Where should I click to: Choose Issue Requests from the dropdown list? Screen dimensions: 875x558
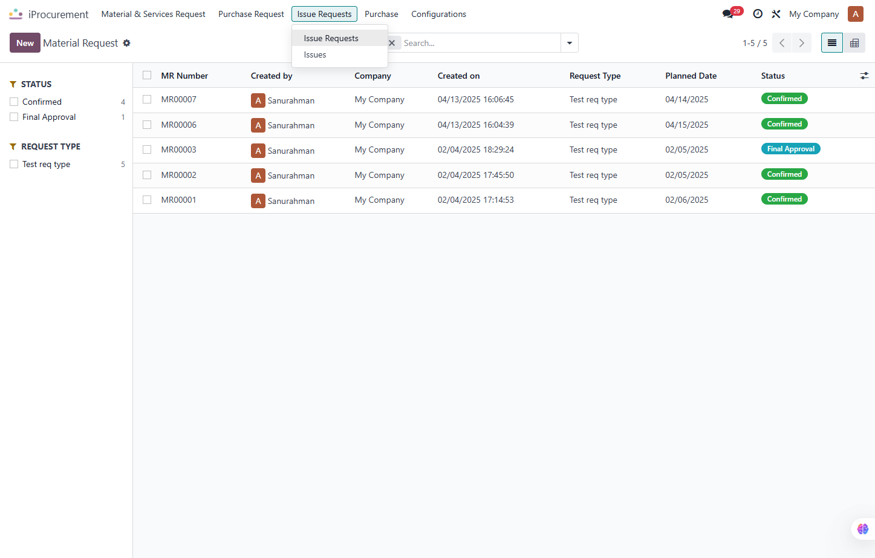340,38
